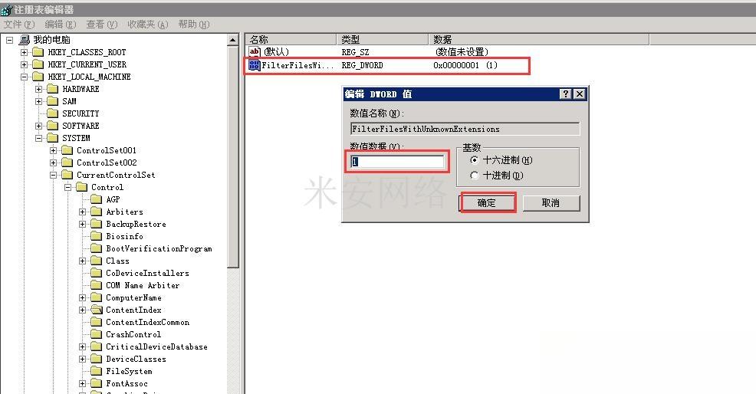756x394 pixels.
Task: Click the (默认) string value icon
Action: click(x=255, y=52)
